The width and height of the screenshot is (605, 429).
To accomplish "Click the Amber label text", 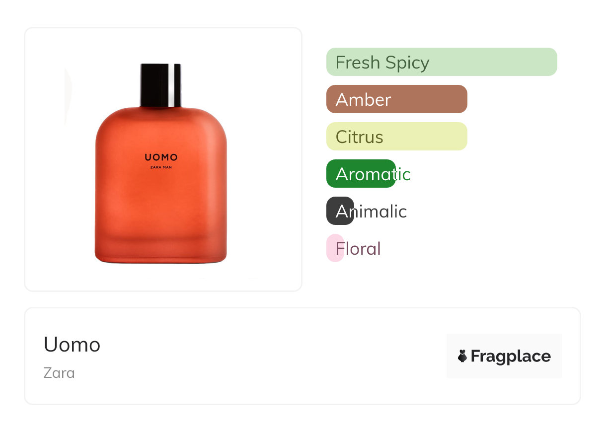I will pos(364,100).
